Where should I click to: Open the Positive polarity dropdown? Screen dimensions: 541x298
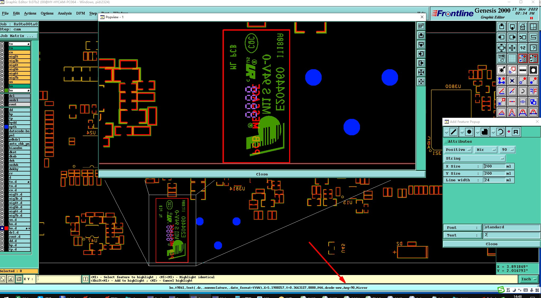tap(458, 150)
